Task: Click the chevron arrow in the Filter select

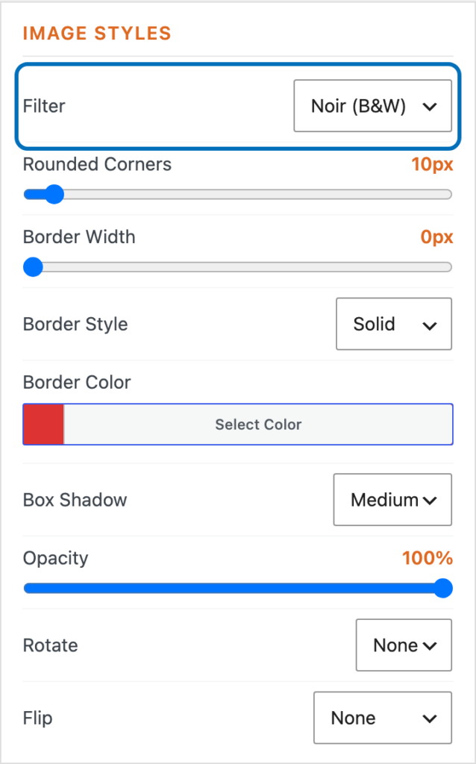Action: point(430,107)
